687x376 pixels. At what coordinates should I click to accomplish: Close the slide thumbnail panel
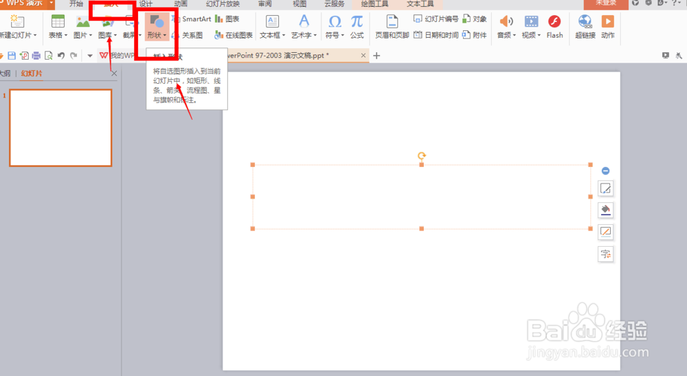point(114,73)
